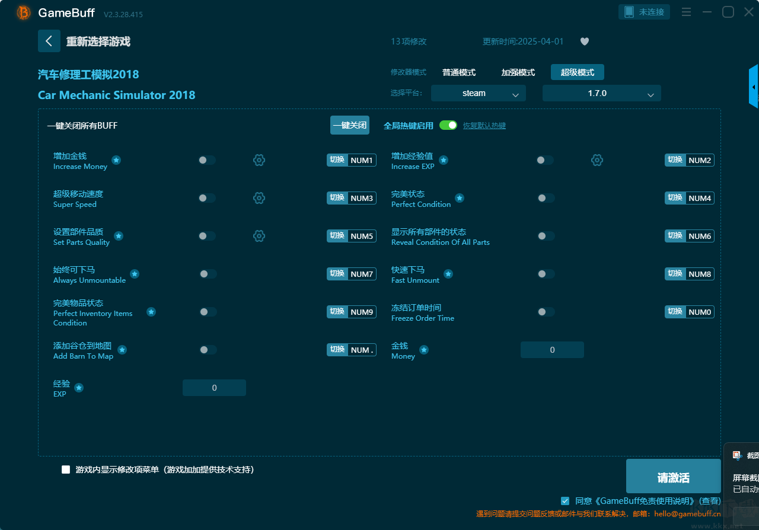Change the NUM. hotkey for Add Barn To Map

pyautogui.click(x=352, y=350)
